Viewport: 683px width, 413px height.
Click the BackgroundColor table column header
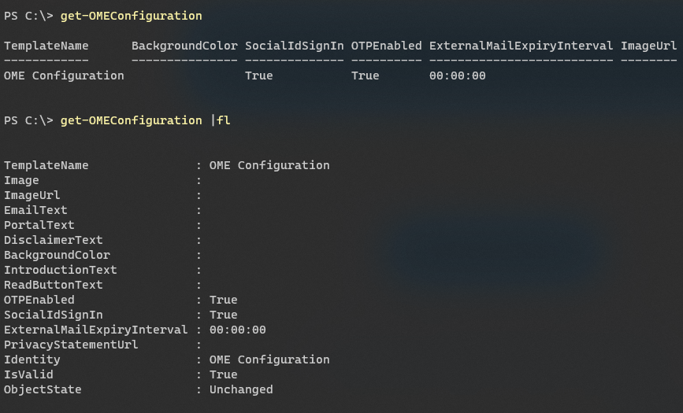pyautogui.click(x=184, y=46)
